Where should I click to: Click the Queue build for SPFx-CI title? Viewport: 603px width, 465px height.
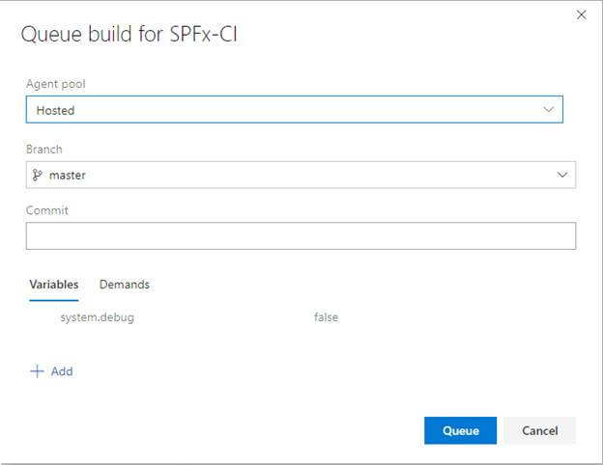[129, 34]
